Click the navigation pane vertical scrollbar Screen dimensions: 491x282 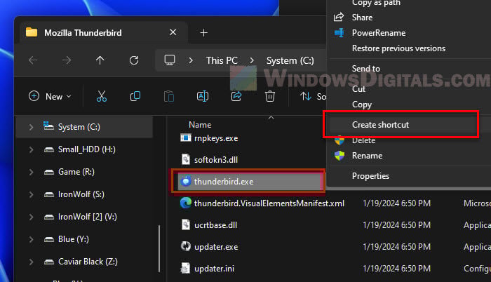pyautogui.click(x=160, y=249)
